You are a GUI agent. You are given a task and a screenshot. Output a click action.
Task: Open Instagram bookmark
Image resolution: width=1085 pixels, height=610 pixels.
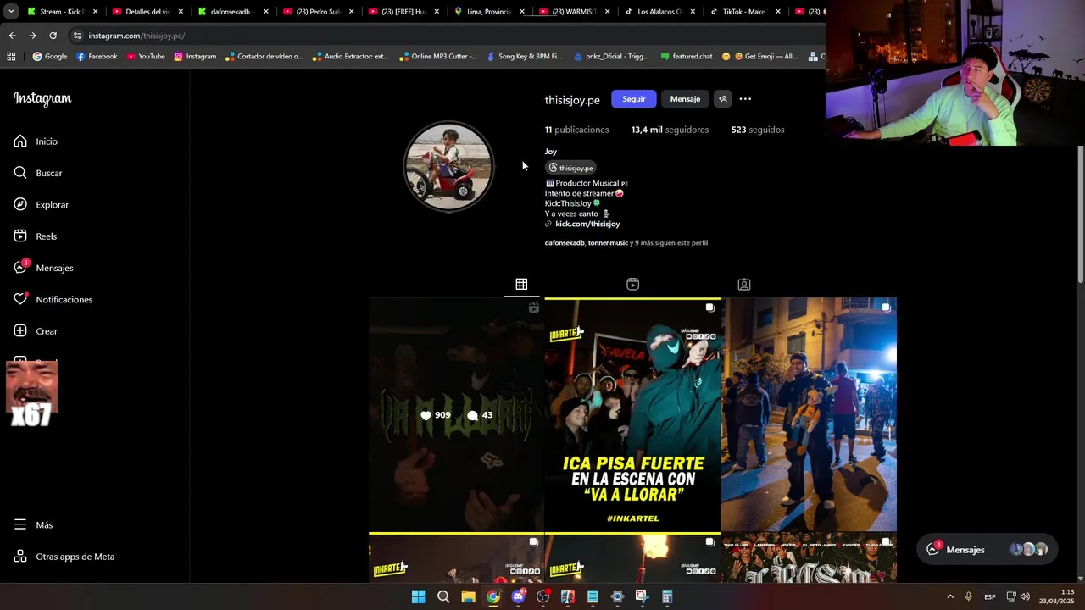195,57
